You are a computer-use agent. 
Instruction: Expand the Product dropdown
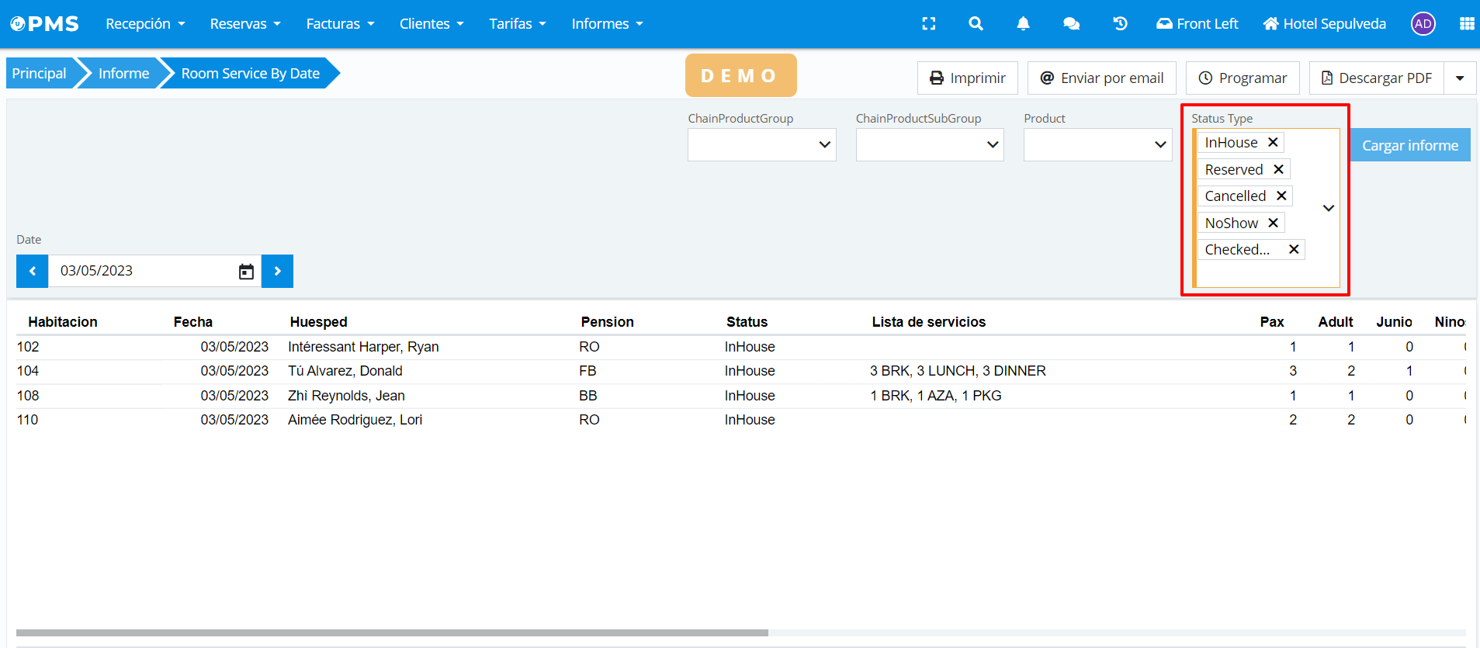[1097, 145]
